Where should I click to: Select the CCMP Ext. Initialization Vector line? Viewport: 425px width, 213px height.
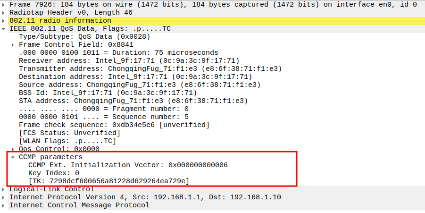[128, 165]
